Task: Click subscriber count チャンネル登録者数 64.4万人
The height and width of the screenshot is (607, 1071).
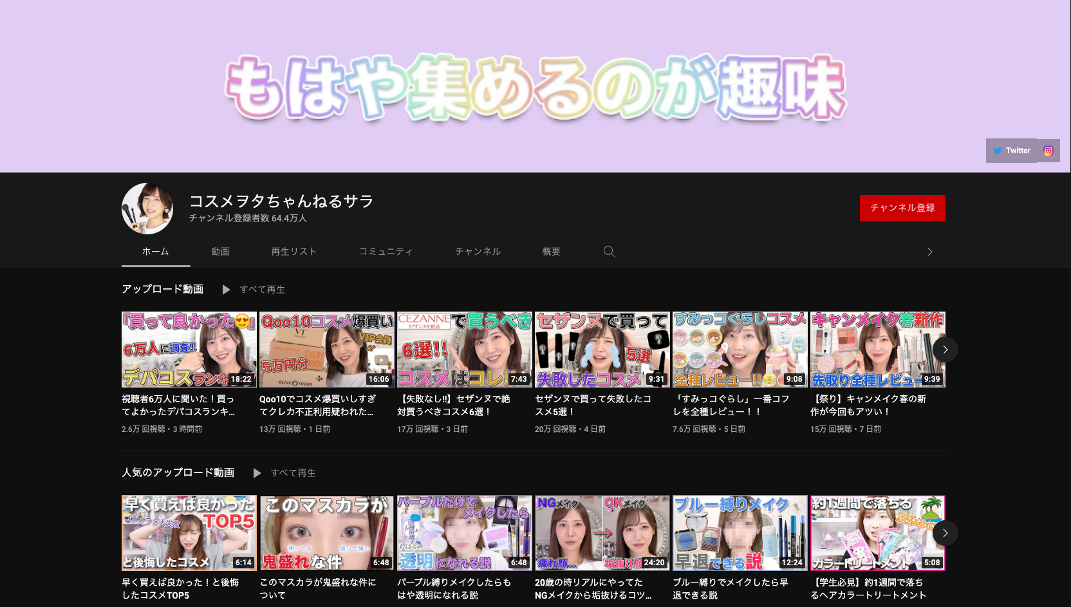Action: pyautogui.click(x=248, y=218)
